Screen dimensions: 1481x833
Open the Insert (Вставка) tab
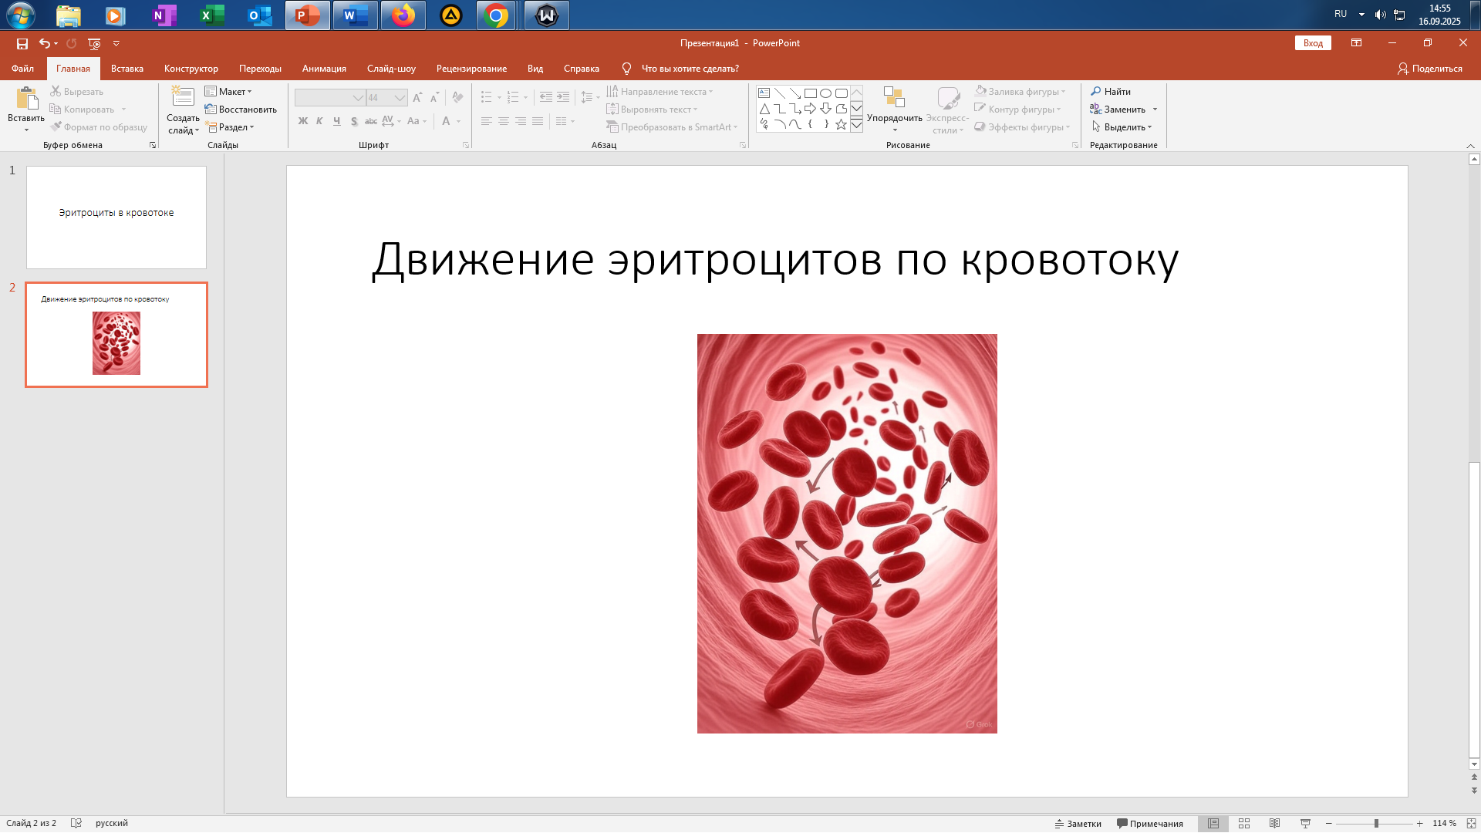pyautogui.click(x=127, y=69)
